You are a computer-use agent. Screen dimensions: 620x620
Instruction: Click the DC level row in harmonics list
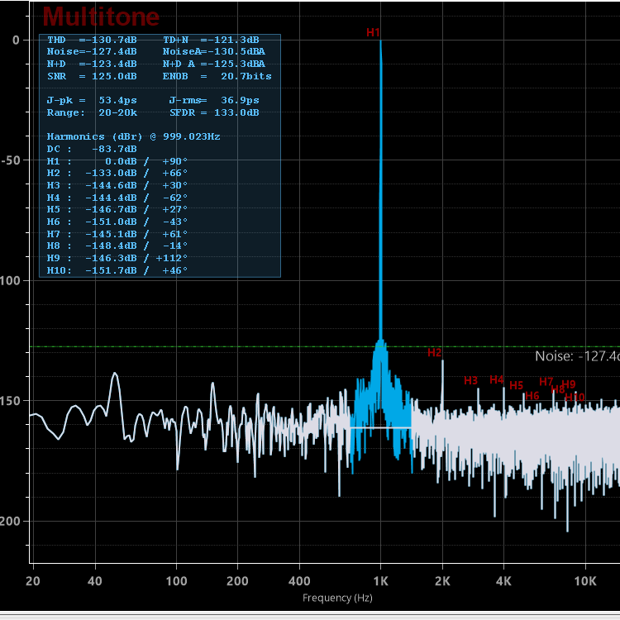(x=92, y=149)
